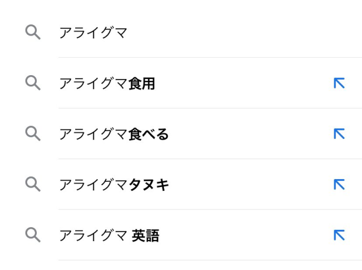
Task: Select the plain アライグマ suggestion at the top
Action: coord(93,33)
